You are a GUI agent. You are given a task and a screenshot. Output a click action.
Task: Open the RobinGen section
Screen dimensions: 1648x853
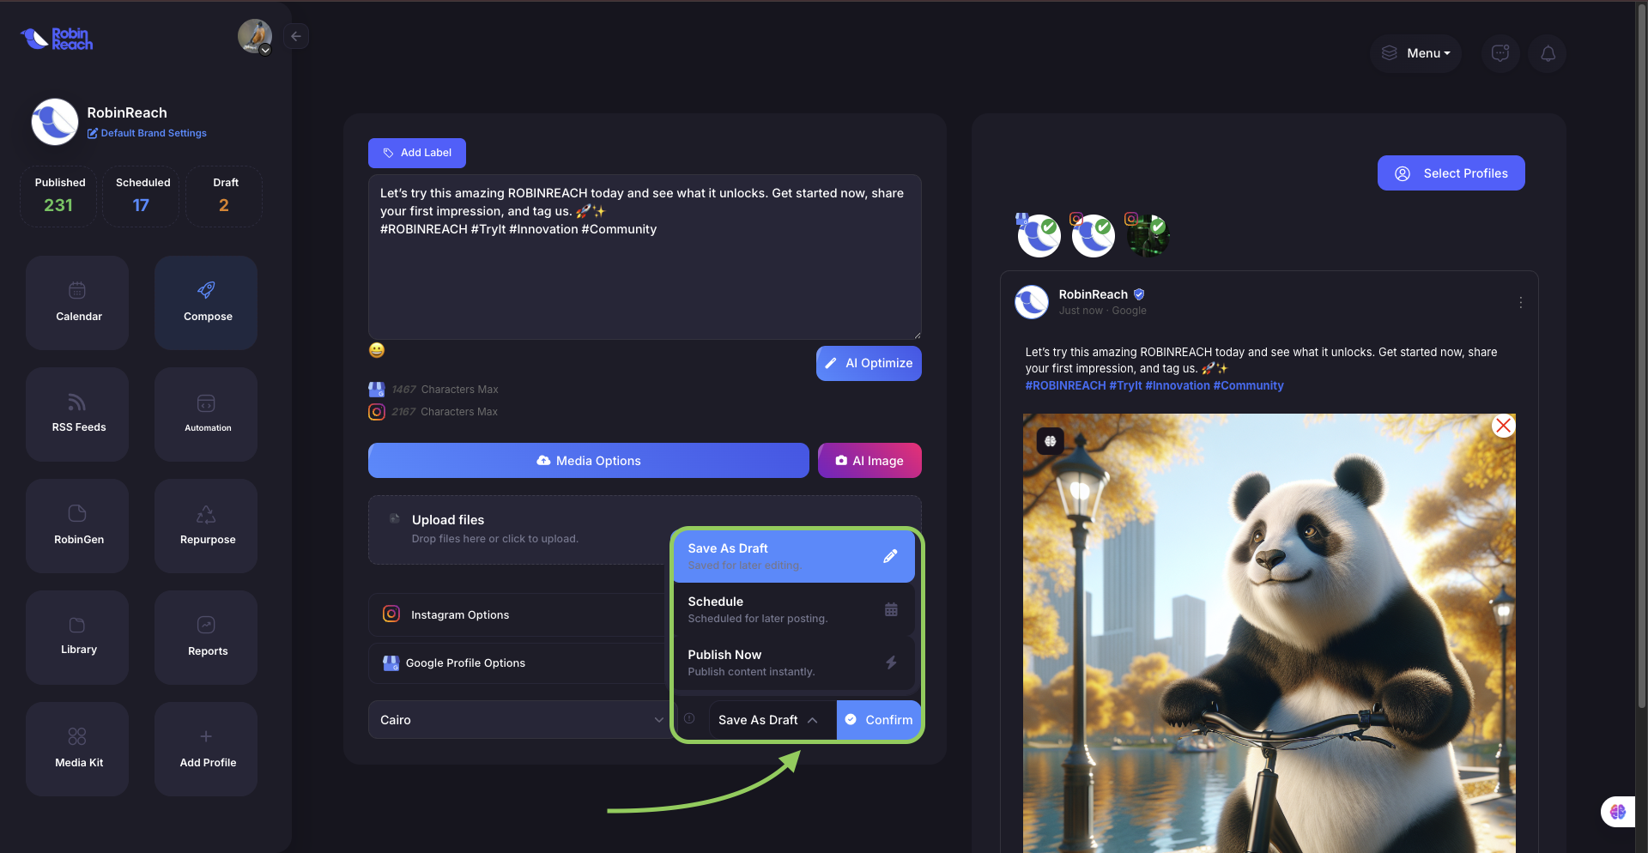(77, 525)
